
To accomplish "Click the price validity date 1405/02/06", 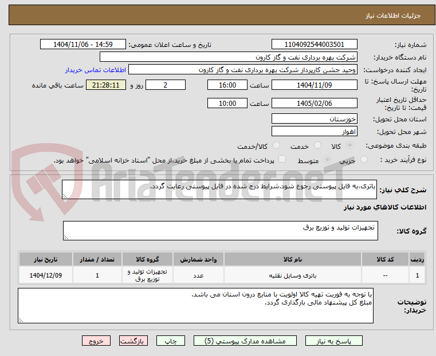I will click(314, 103).
